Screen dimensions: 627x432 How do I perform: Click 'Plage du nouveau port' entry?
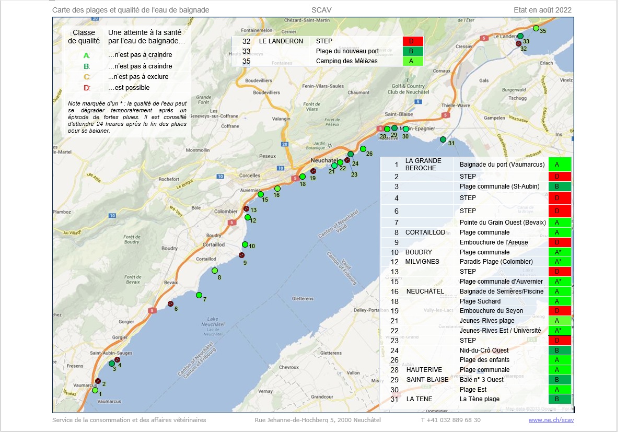point(347,51)
